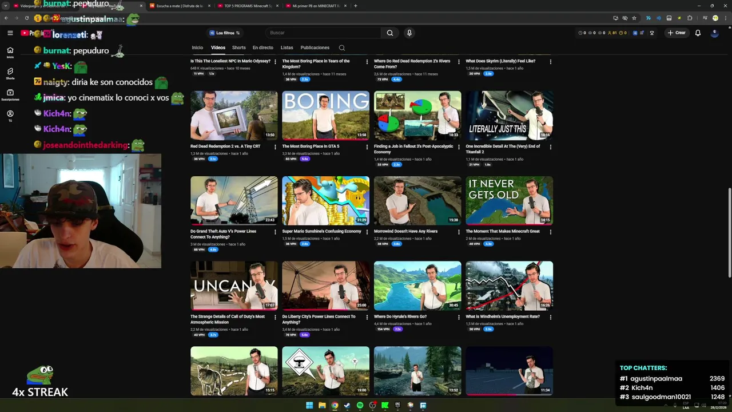
Task: Open the IT NEVER GETS OLD Minecraft thumbnail
Action: [x=509, y=201]
